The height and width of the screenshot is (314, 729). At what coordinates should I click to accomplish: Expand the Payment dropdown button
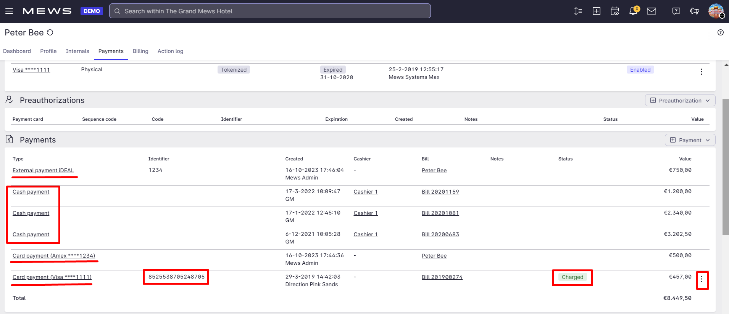point(690,140)
